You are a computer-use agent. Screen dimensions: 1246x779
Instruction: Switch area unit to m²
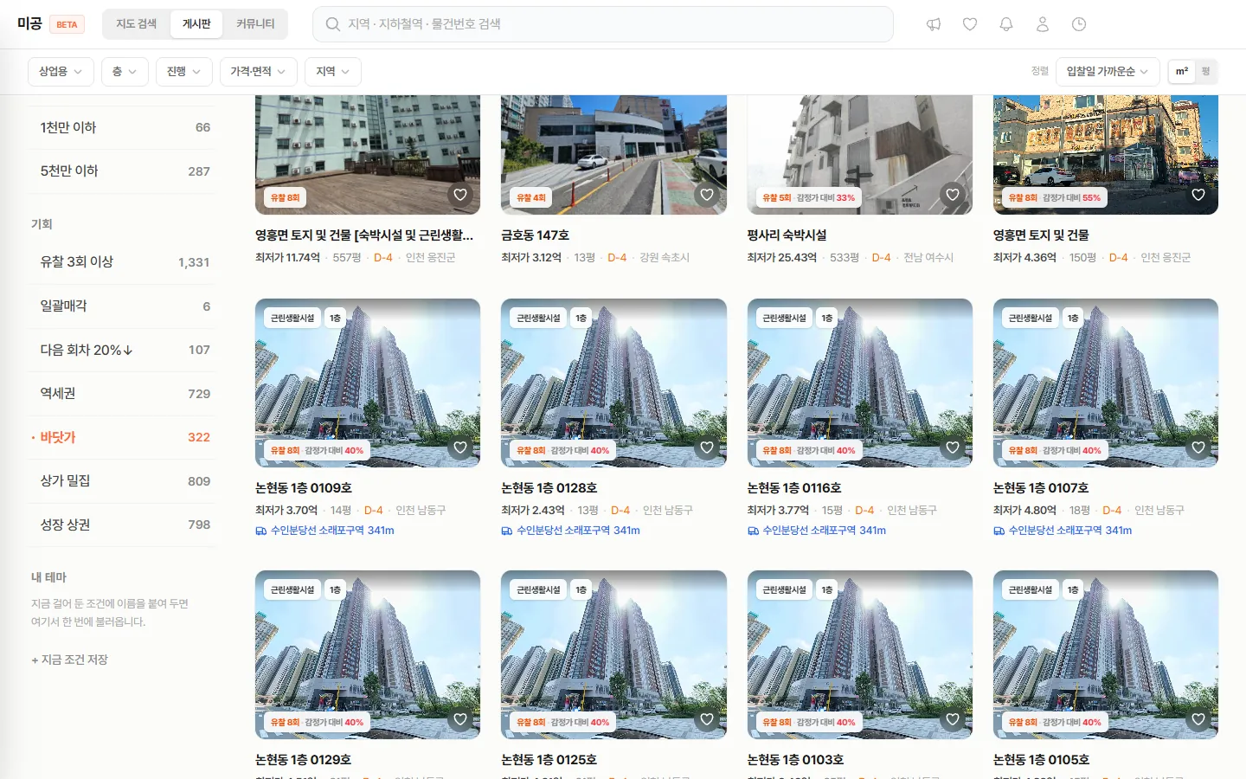1182,71
